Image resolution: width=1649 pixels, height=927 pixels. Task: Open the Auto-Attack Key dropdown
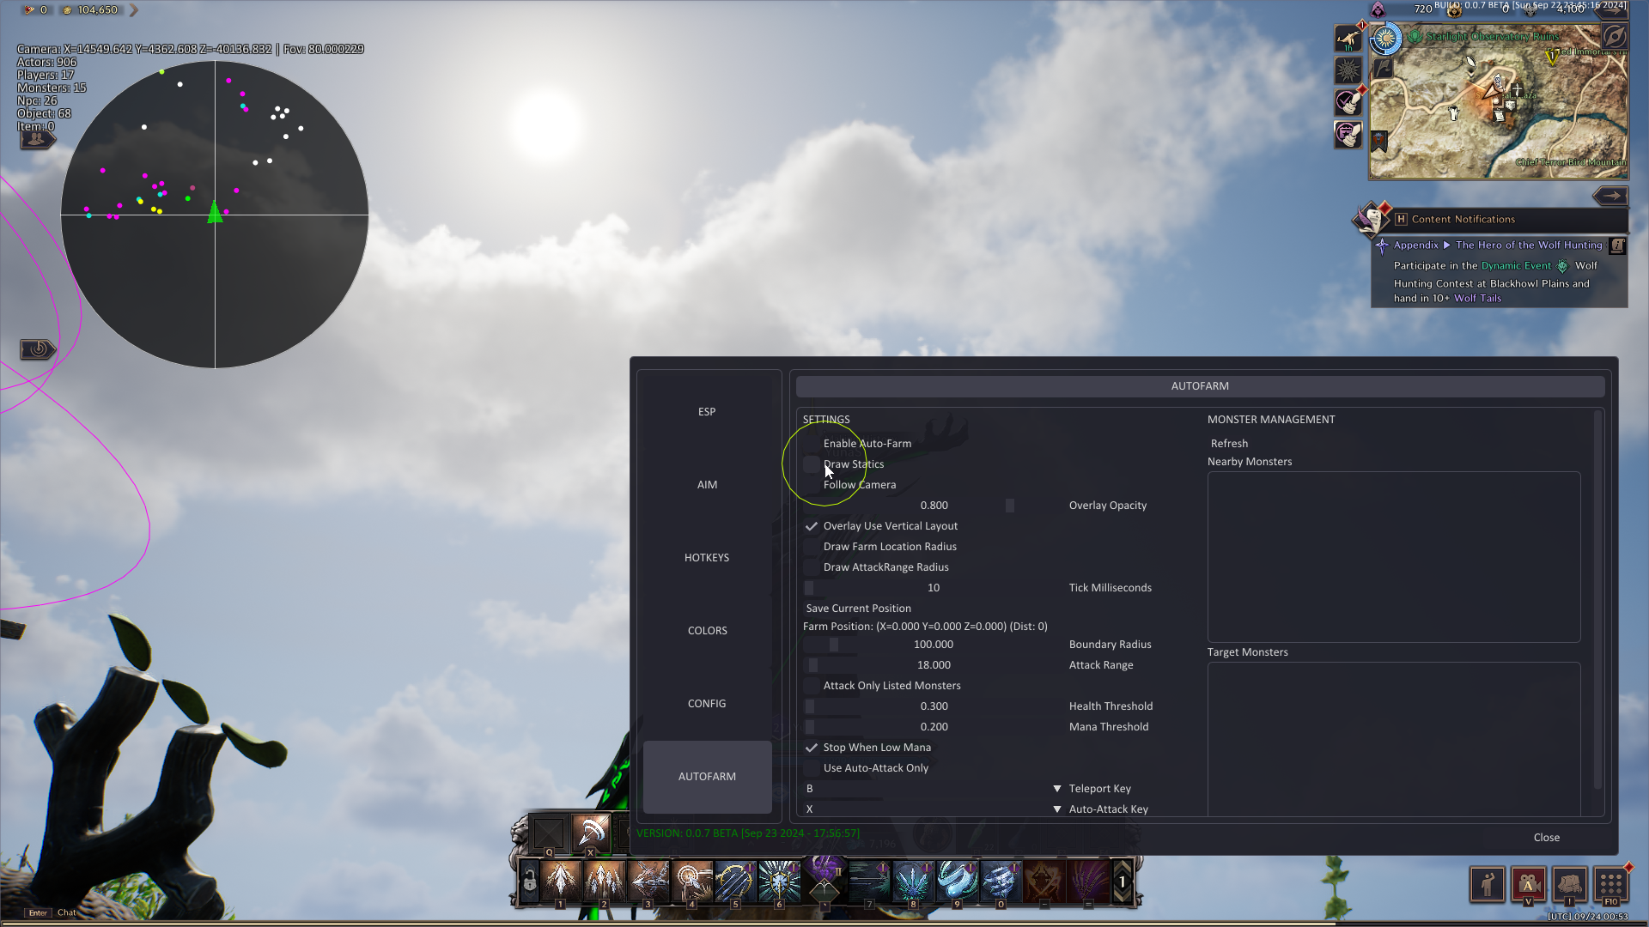tap(1057, 809)
